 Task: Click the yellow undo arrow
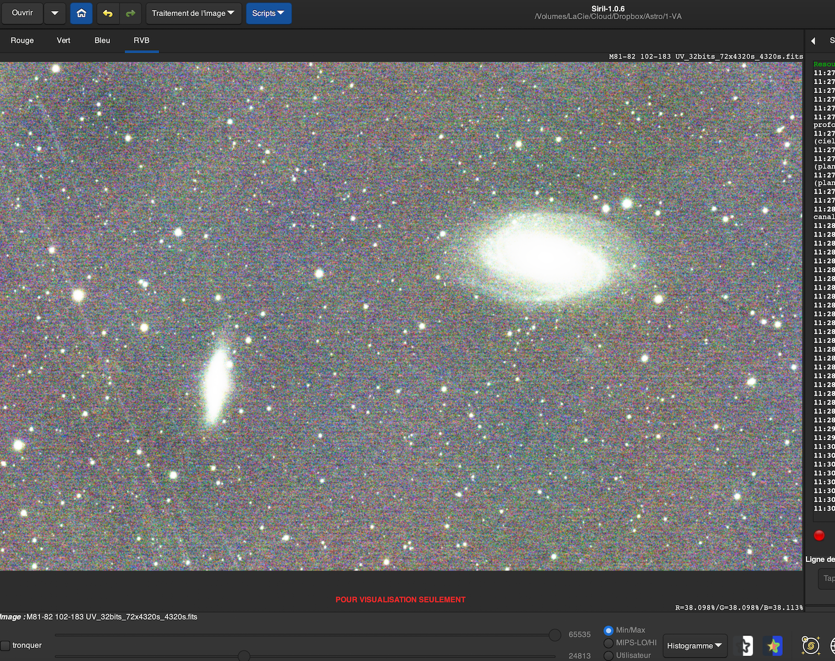108,13
